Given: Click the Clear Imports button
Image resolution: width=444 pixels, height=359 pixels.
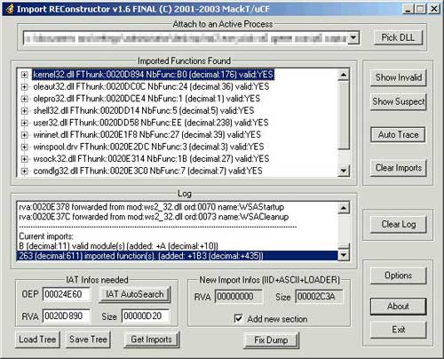Looking at the screenshot, I should (399, 168).
